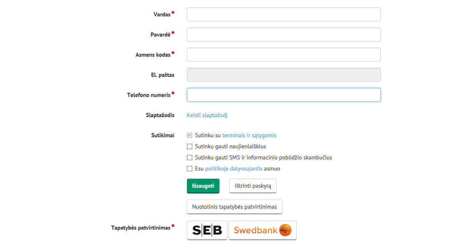Viewport: 464px width, 251px height.
Task: Choose Swedbank identity verification logo
Action: tap(263, 230)
